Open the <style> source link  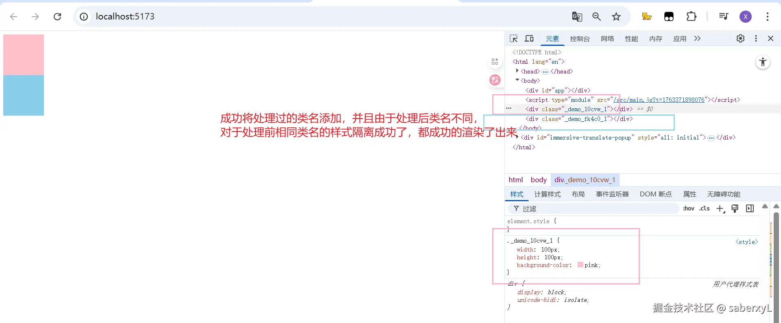click(746, 242)
